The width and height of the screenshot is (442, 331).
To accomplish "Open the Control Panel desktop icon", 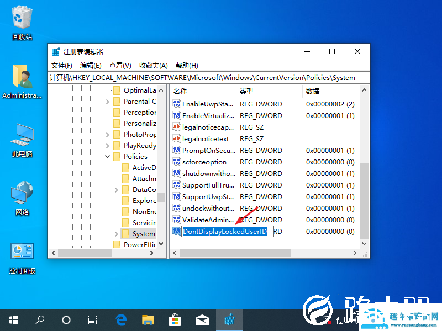I will pyautogui.click(x=22, y=257).
